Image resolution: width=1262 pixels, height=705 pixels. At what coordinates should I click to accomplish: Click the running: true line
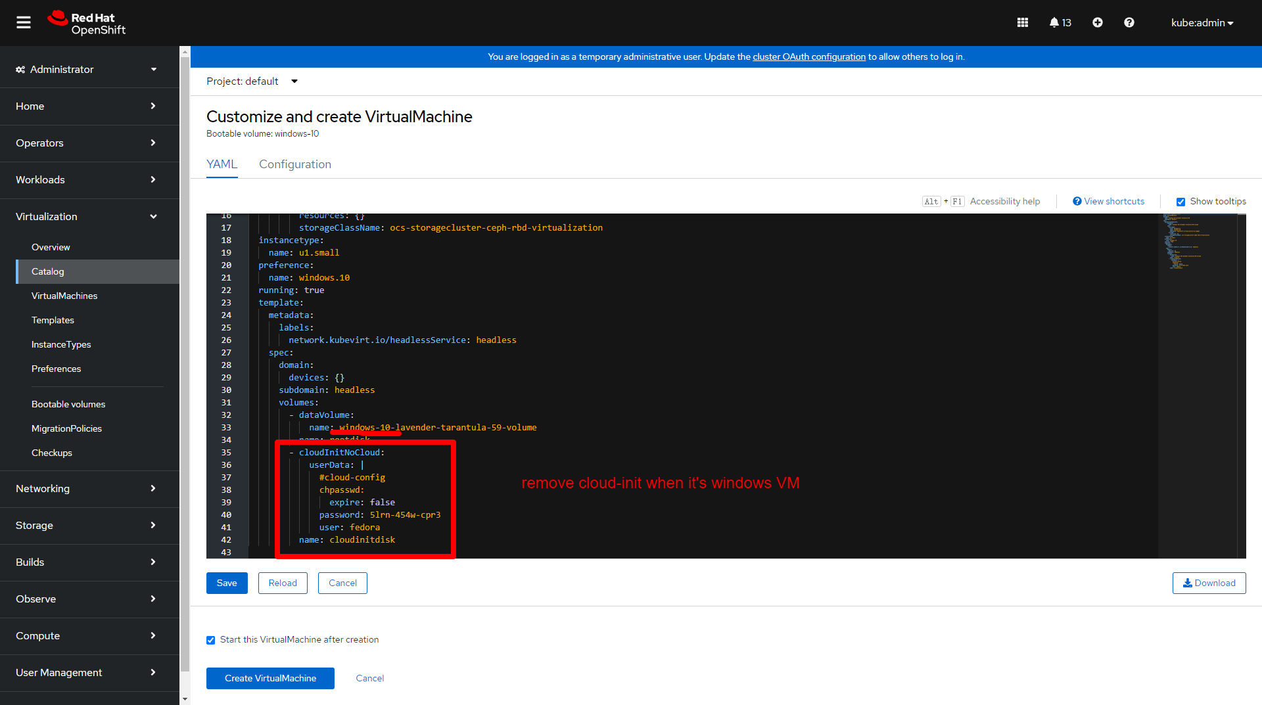(x=291, y=290)
